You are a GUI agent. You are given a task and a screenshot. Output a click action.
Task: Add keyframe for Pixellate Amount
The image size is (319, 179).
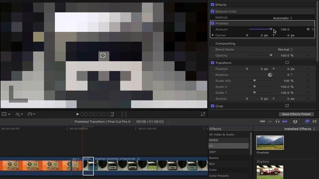coord(308,29)
